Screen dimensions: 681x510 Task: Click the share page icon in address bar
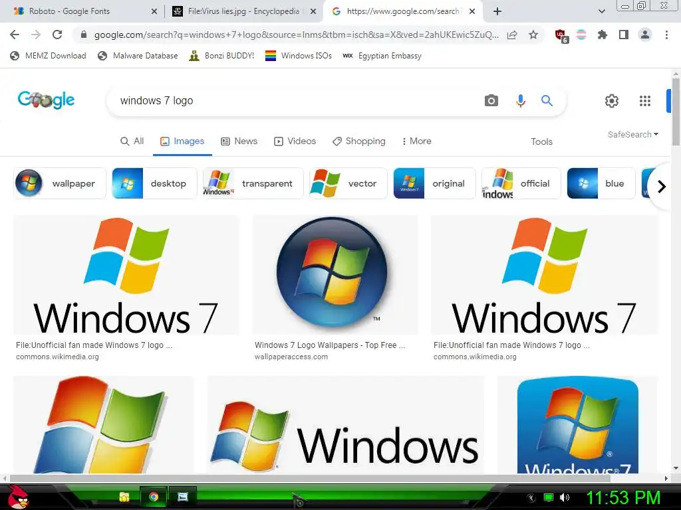[x=512, y=35]
